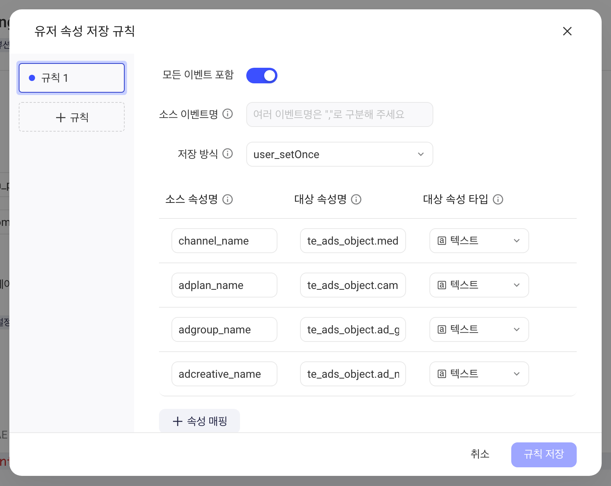
Task: Edit the te_ads_object.ad_n target field
Action: click(353, 374)
